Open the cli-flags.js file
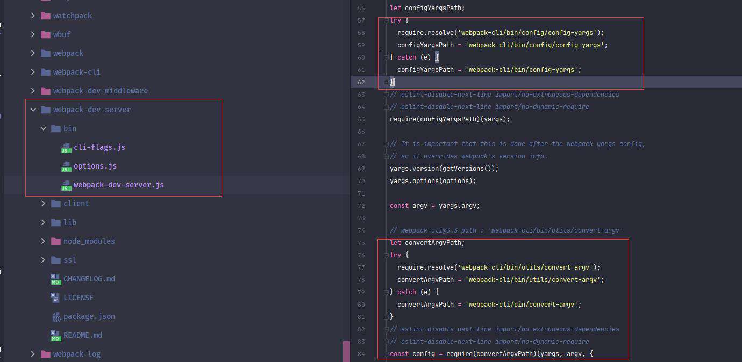This screenshot has height=362, width=742. (99, 147)
